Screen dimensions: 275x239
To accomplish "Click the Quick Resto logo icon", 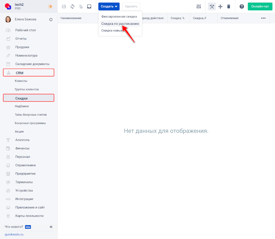I will coord(8,6).
